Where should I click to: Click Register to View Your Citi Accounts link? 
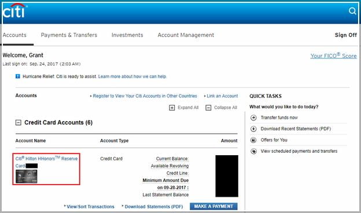[145, 96]
